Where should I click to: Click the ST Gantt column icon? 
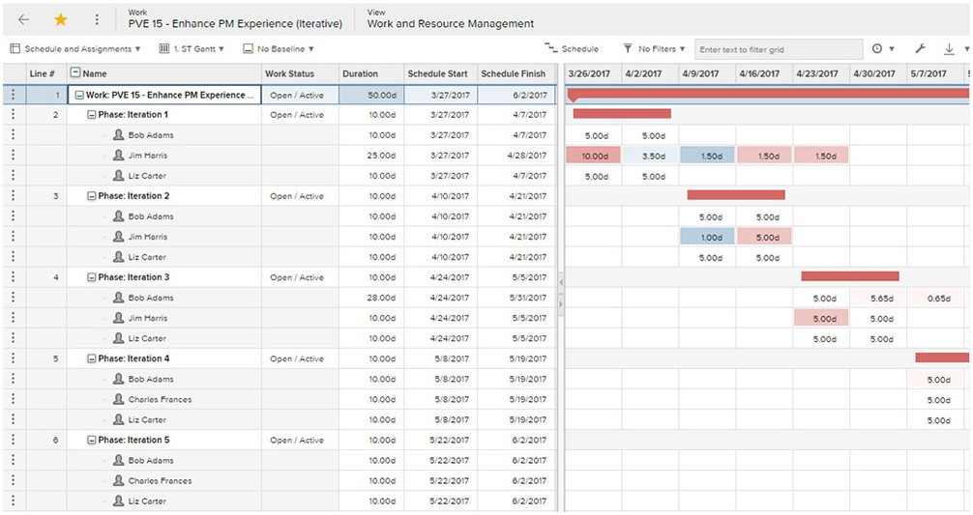coord(163,48)
